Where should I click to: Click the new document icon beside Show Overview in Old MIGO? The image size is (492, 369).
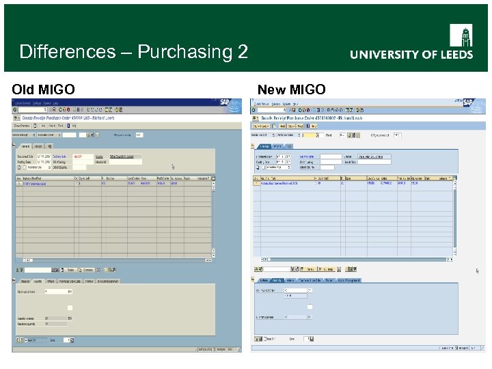[x=35, y=126]
